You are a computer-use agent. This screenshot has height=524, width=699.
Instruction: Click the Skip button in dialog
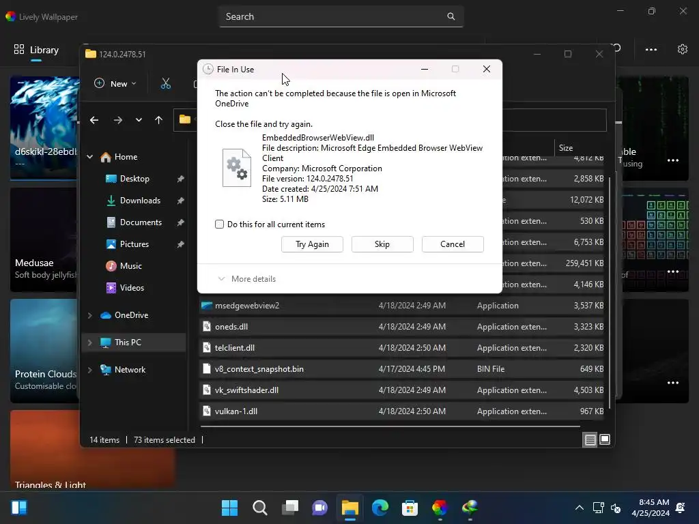[382, 244]
